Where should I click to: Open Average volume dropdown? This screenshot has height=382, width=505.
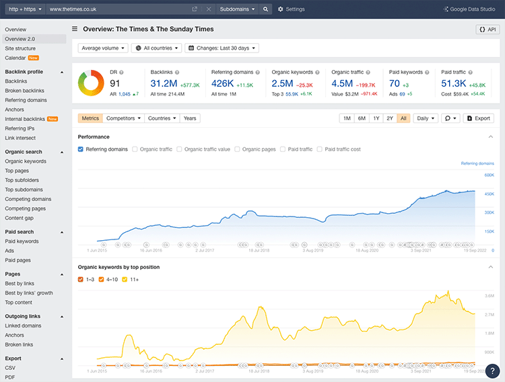103,48
